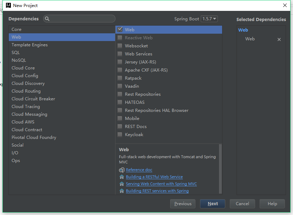Check the Keycloak dependency
293x215 pixels.
pyautogui.click(x=120, y=135)
